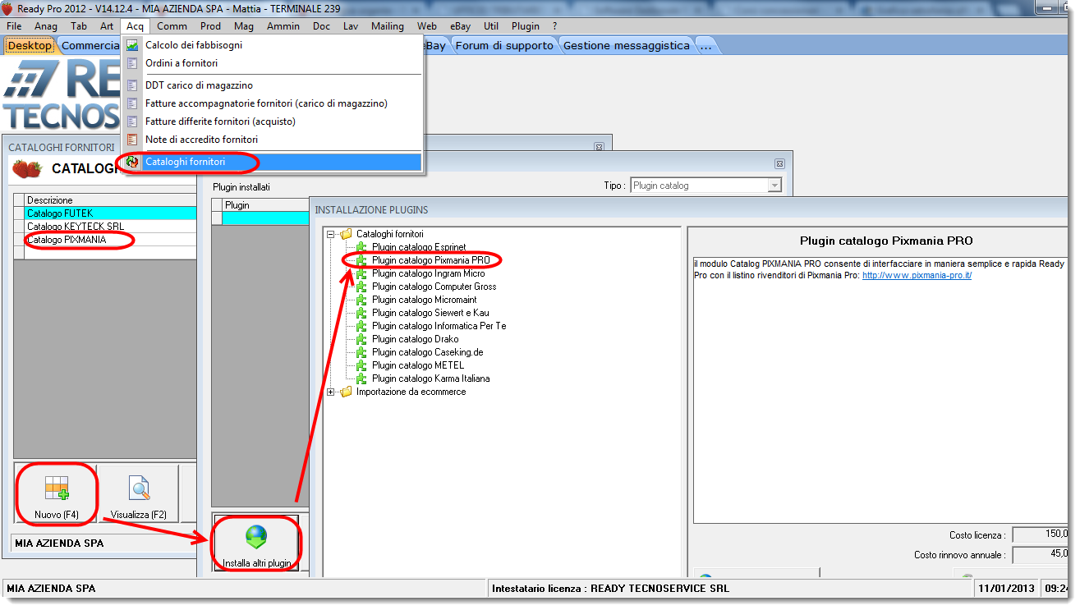Image resolution: width=1080 pixels, height=610 pixels.
Task: Click the Costo rinnovo annuale value field
Action: tap(1041, 555)
